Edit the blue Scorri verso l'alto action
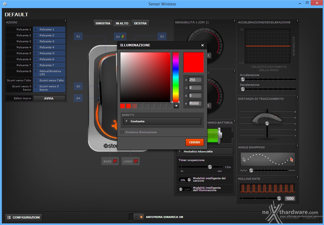 tap(49, 80)
